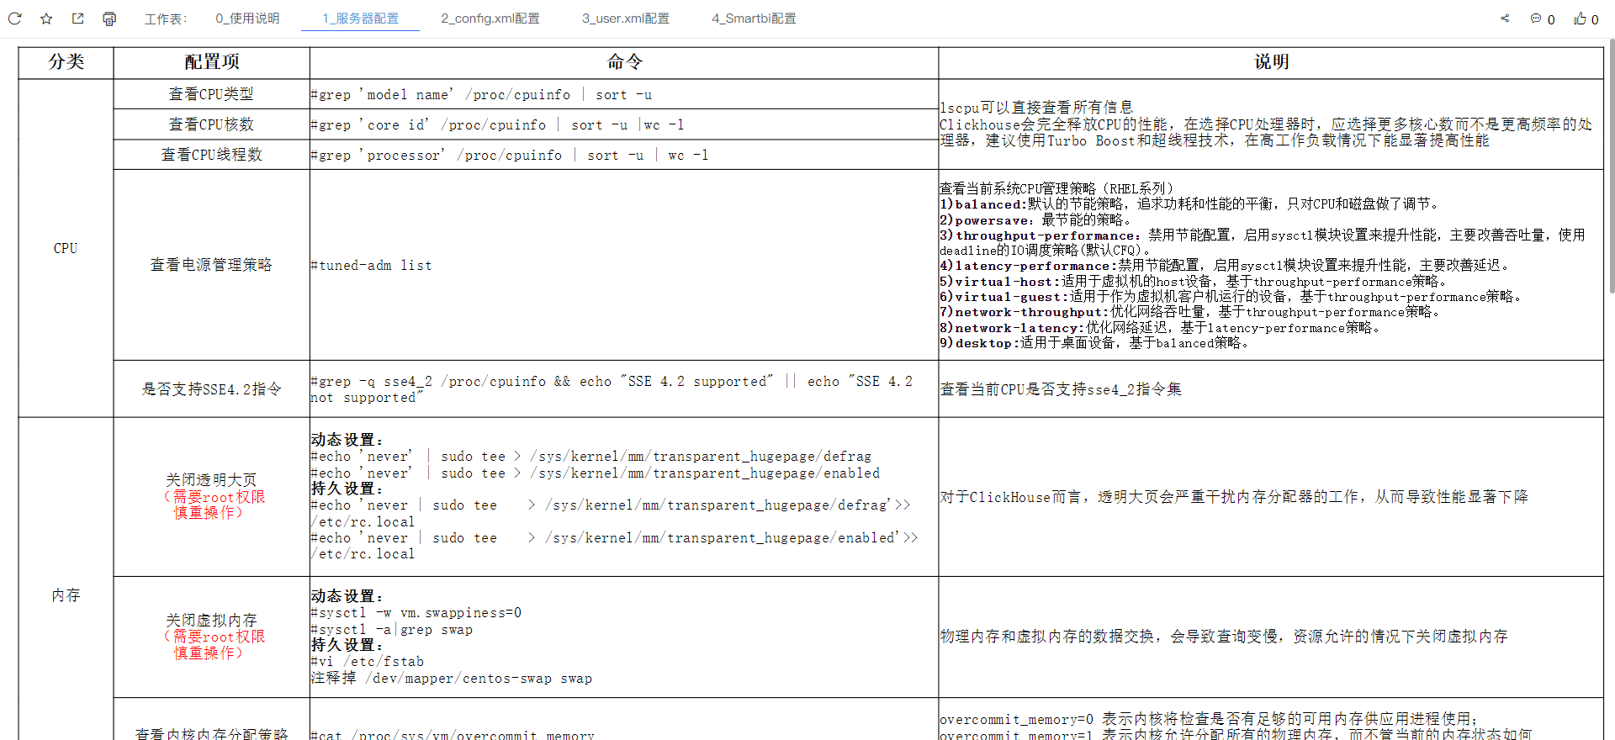This screenshot has height=740, width=1615.
Task: Click the 配置项 column header
Action: point(212,62)
